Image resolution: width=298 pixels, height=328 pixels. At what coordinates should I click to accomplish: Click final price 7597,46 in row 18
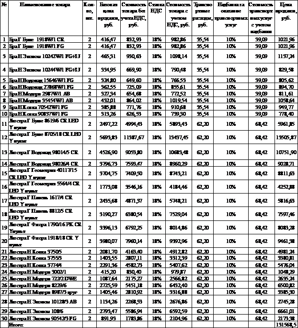(286, 214)
